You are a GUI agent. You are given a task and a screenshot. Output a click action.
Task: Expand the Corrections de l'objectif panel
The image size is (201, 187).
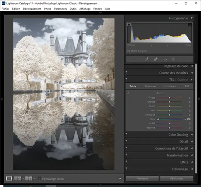(x=192, y=148)
